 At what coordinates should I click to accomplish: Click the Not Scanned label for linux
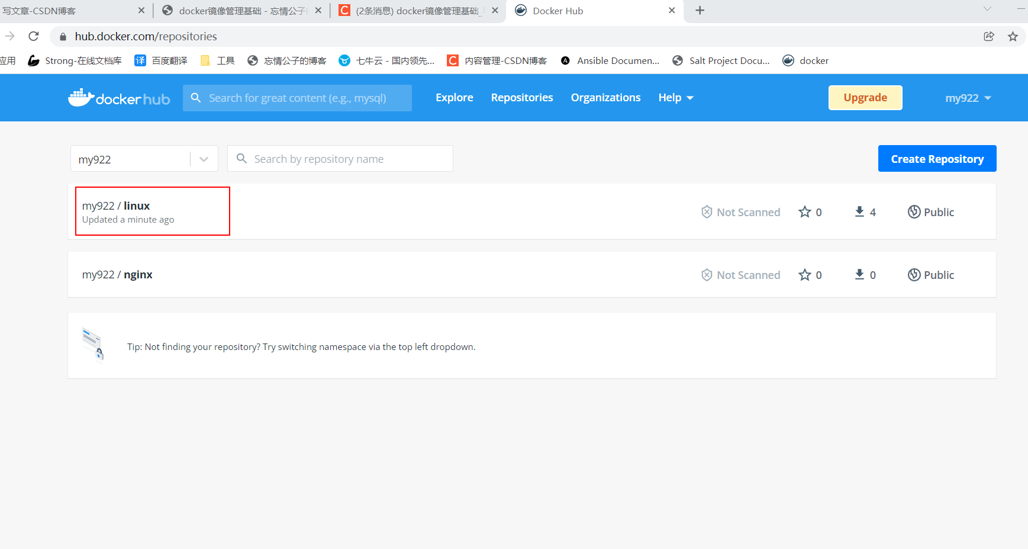[x=748, y=212]
